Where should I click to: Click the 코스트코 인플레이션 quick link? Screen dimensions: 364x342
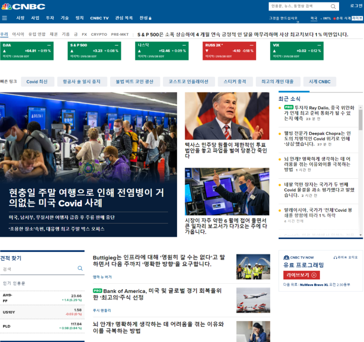point(189,82)
